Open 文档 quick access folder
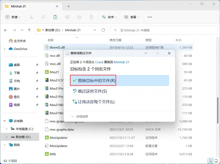 coord(14,81)
